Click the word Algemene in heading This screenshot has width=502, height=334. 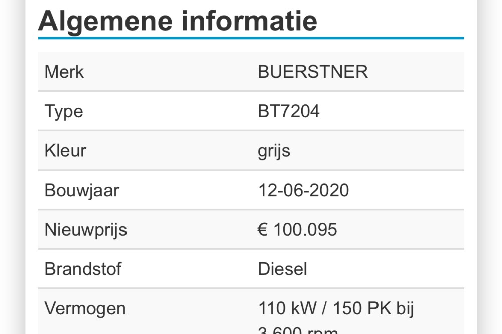[105, 22]
